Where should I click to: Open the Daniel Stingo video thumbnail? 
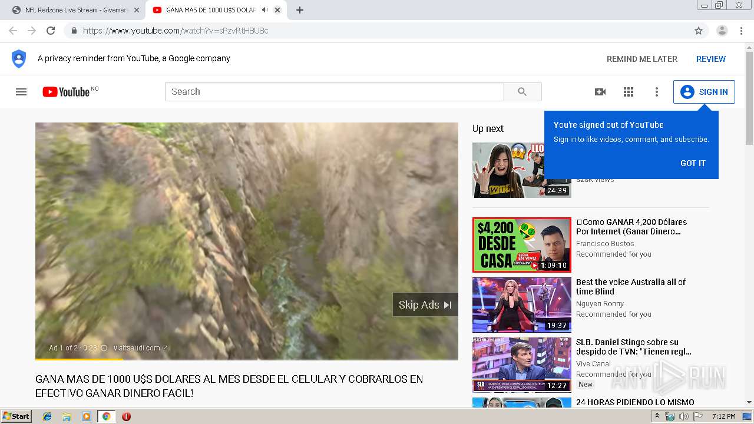coord(521,365)
